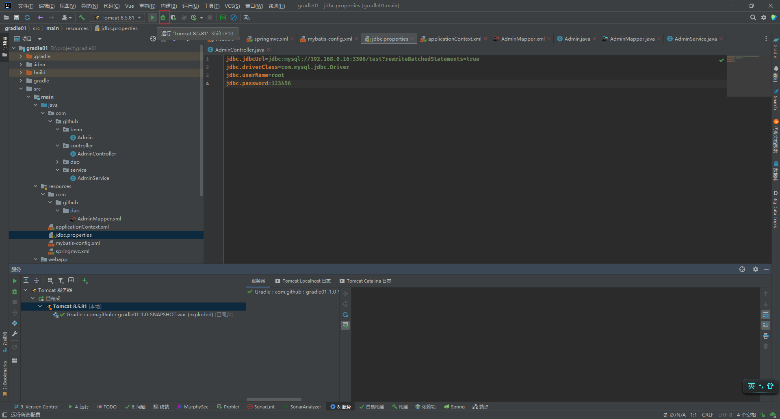Open the SonarLint tool window button

tap(261, 407)
